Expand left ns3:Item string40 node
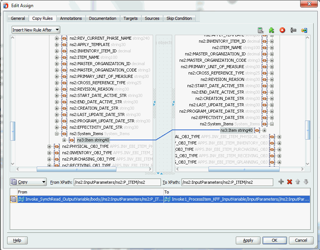Image resolution: width=320 pixels, height=250 pixels. 64,140
